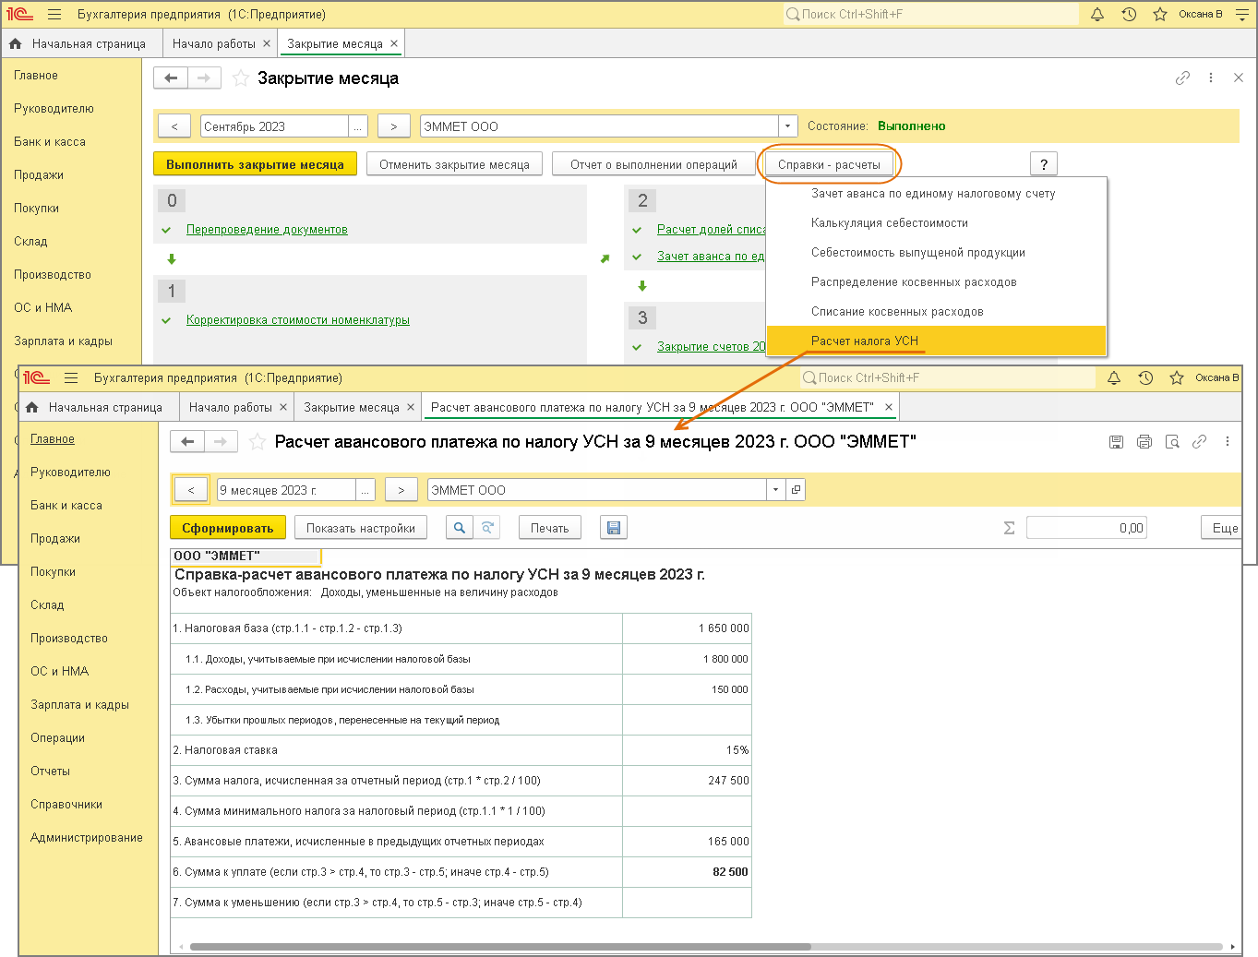
Task: Save report icon at top right of report
Action: pyautogui.click(x=1117, y=442)
